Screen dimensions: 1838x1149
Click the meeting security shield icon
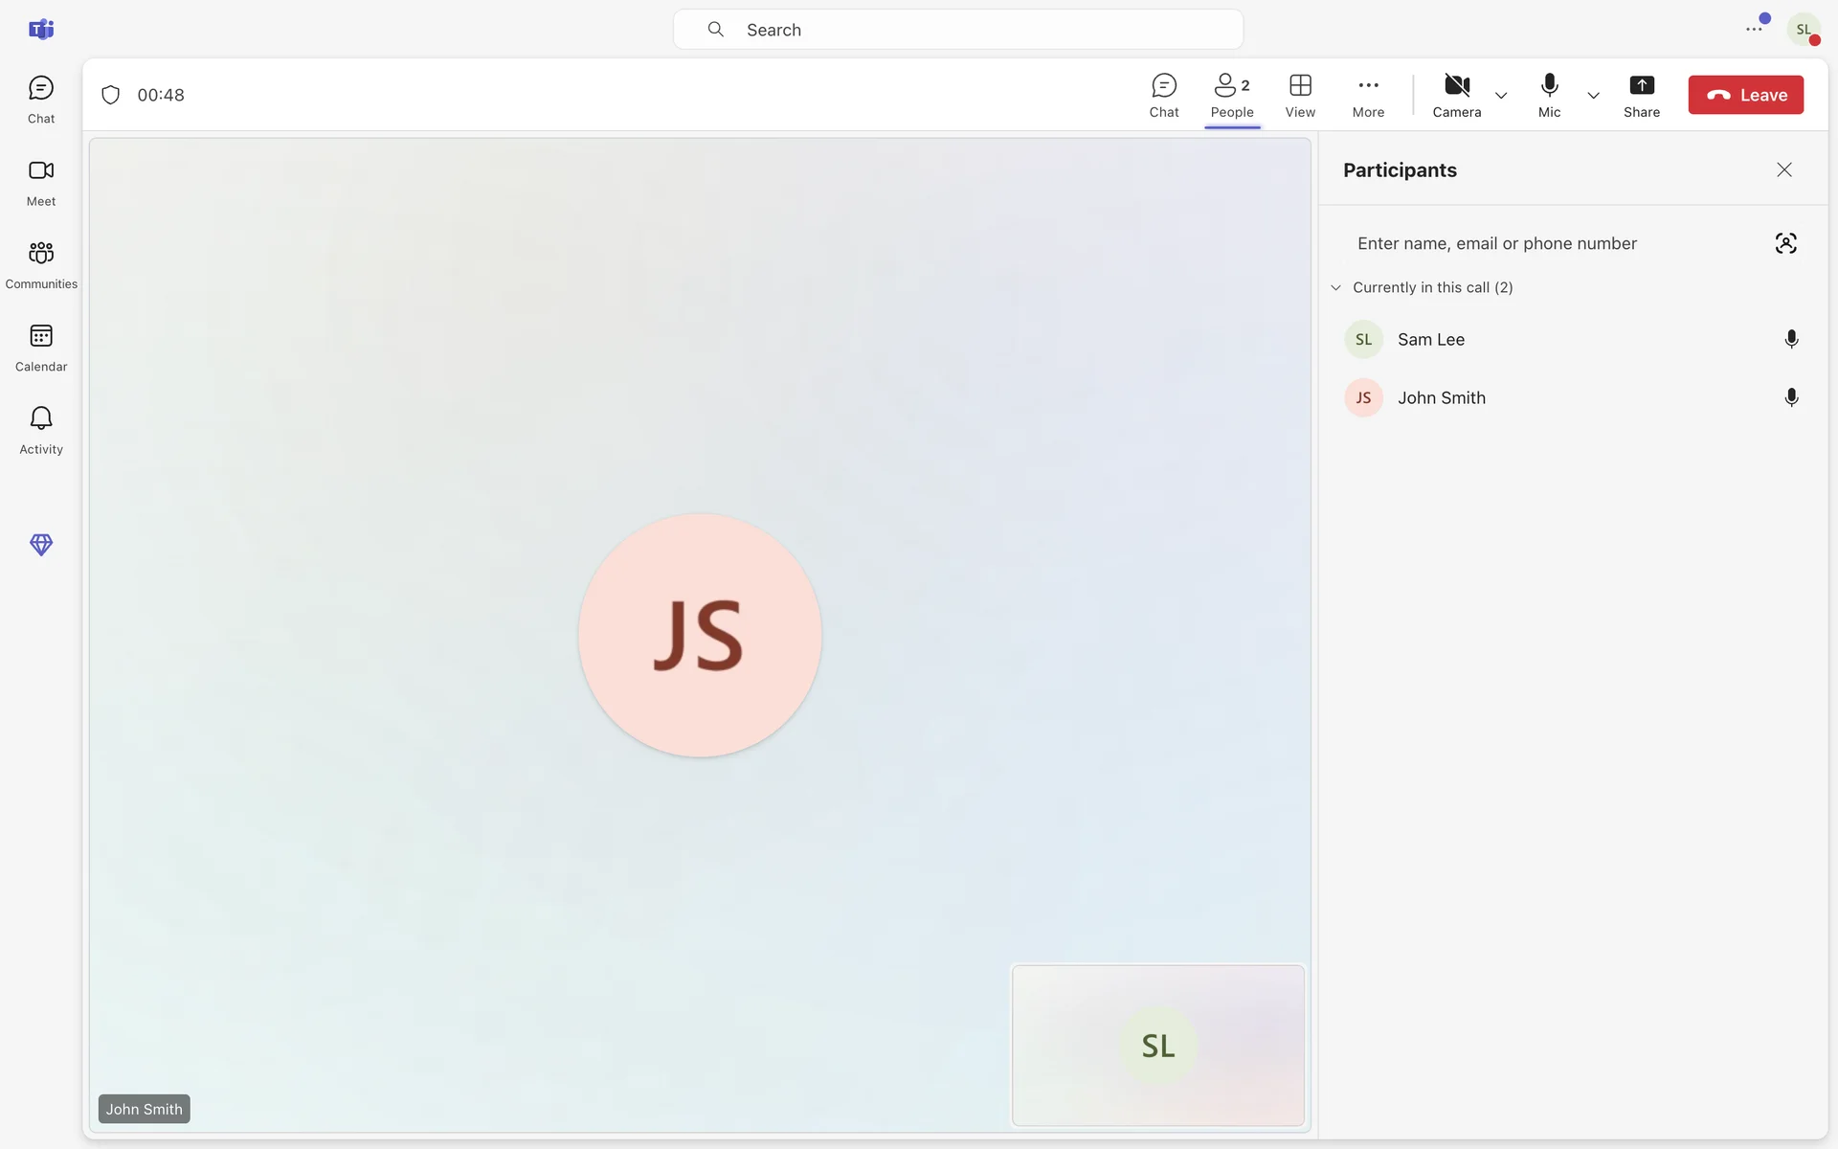(110, 95)
